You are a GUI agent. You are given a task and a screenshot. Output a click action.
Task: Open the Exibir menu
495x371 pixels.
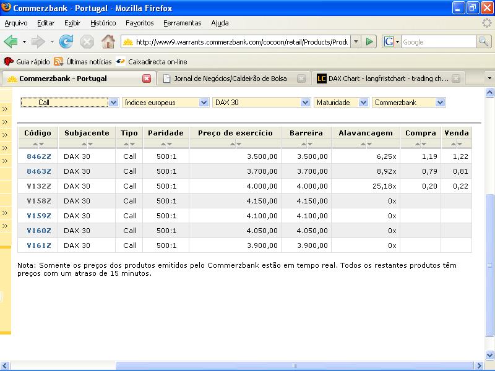coord(72,23)
